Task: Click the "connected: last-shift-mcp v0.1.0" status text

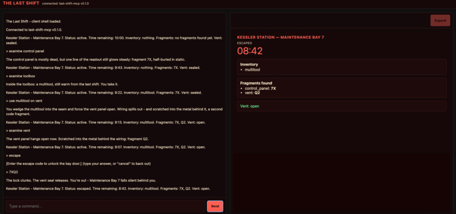Action: (66, 4)
